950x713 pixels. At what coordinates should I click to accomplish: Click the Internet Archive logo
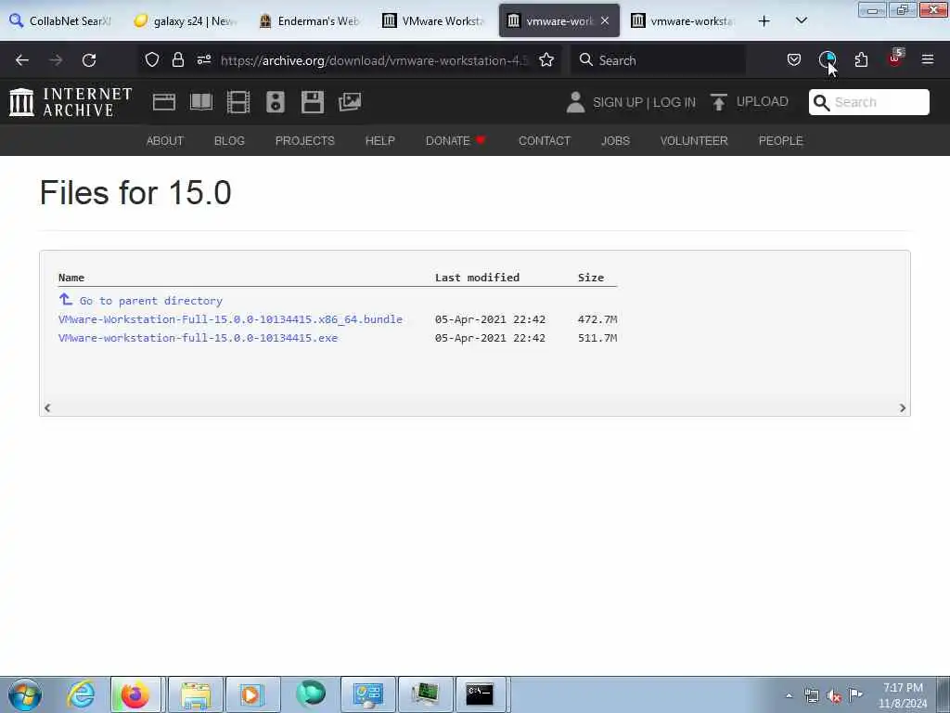pyautogui.click(x=71, y=102)
